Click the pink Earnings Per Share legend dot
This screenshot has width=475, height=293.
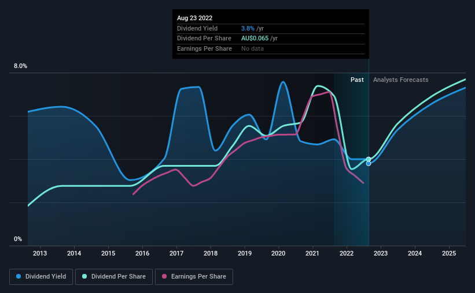coord(164,276)
